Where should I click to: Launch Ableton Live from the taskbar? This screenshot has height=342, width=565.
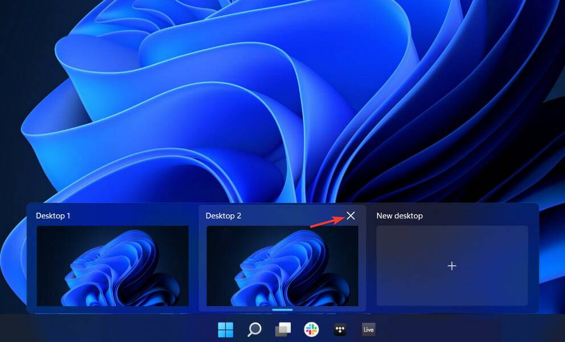(x=368, y=329)
